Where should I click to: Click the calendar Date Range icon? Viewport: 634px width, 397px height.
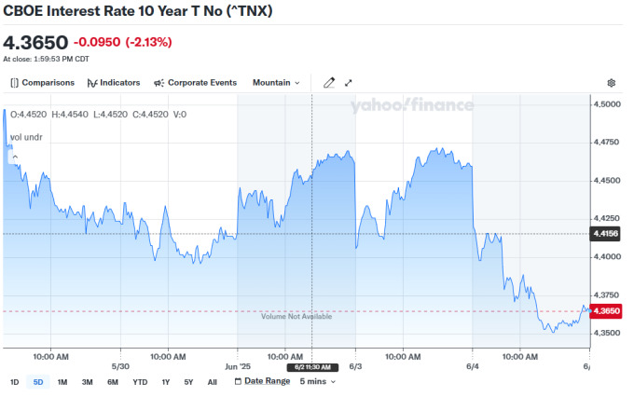point(236,381)
